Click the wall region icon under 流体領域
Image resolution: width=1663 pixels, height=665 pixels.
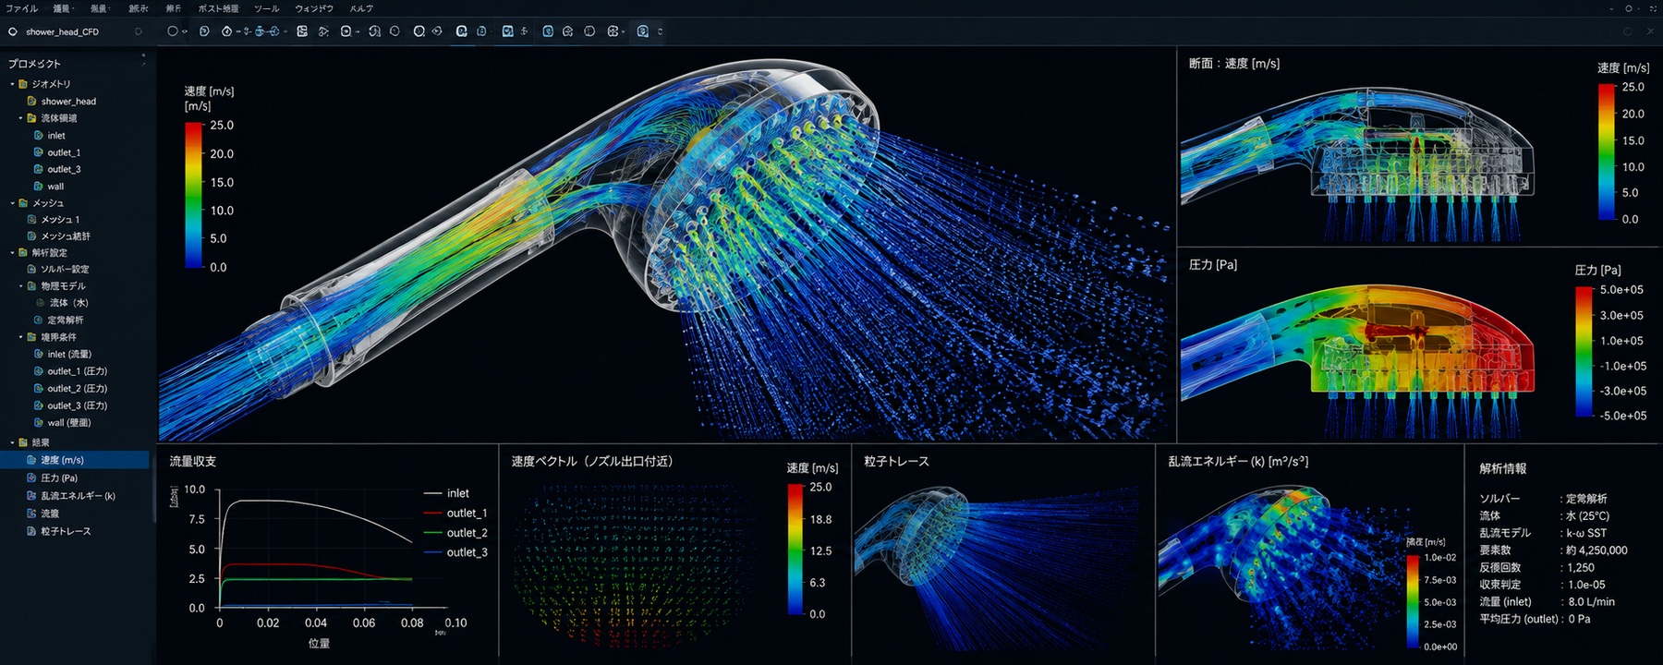39,186
